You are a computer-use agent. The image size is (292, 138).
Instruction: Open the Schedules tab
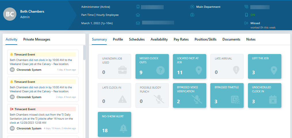pos(137,39)
